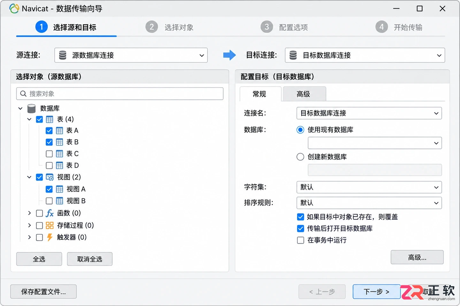This screenshot has width=460, height=306.
Task: Click the table icon beside 表 A
Action: 59,131
